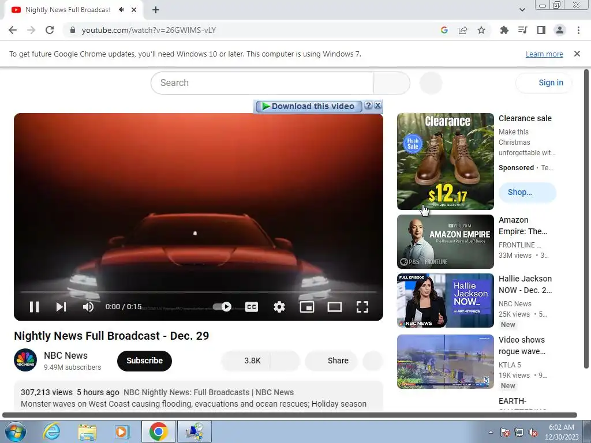Viewport: 591px width, 443px height.
Task: Go back in browser history
Action: (x=13, y=30)
